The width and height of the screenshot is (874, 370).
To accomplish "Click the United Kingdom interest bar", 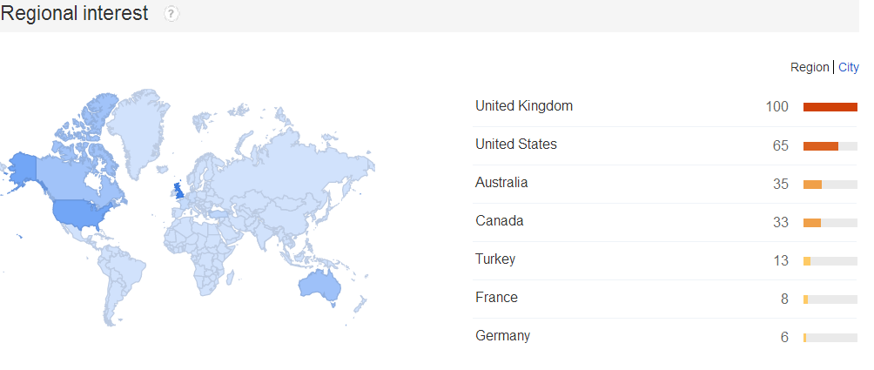I will click(x=830, y=107).
